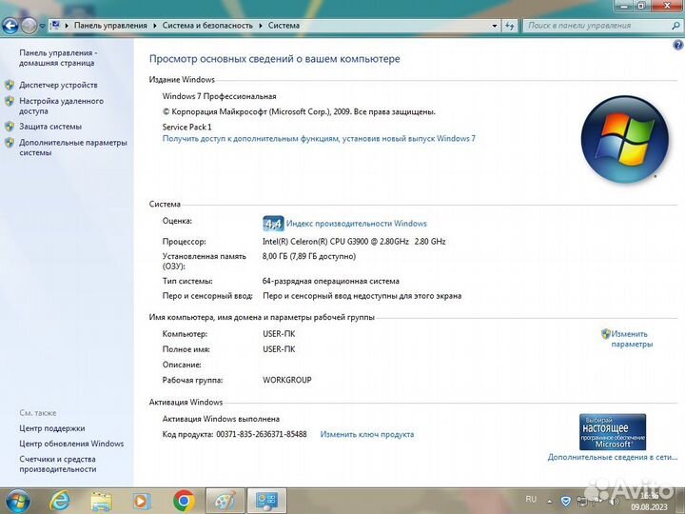Click the RU language indicator in tray
The height and width of the screenshot is (514, 685).
coord(531,499)
